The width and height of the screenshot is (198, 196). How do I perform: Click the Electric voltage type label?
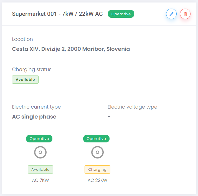pyautogui.click(x=132, y=107)
